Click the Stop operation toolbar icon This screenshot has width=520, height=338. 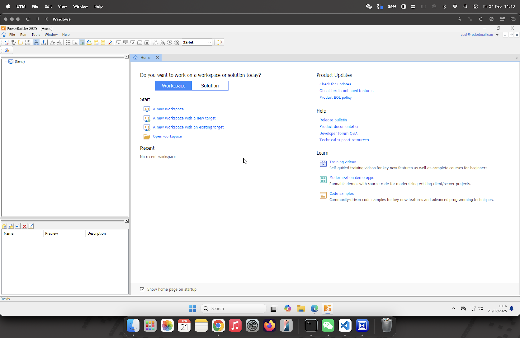(147, 42)
